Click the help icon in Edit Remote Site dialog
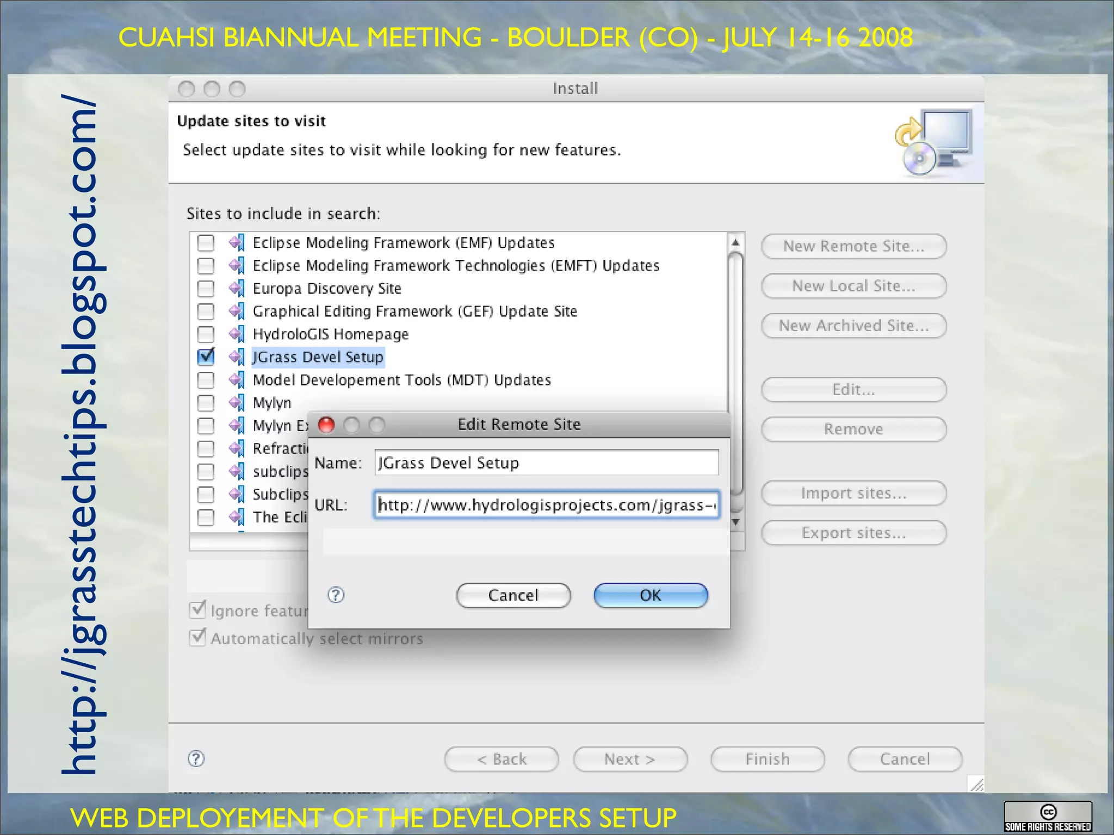 (336, 595)
